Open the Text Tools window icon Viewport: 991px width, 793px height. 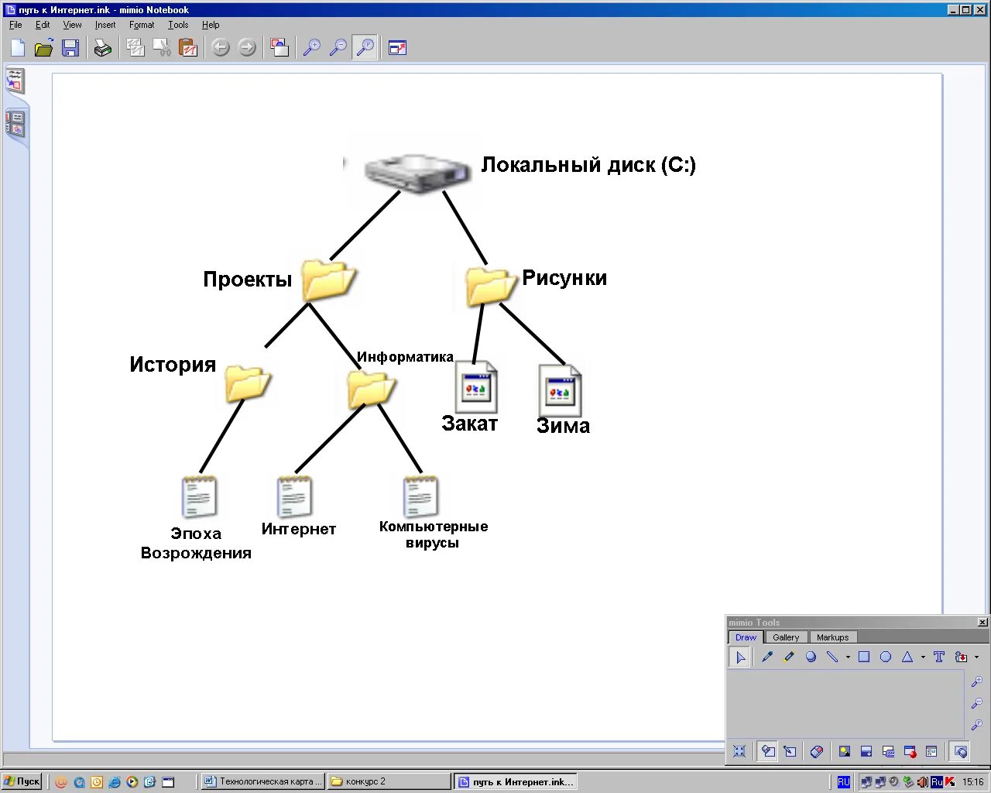888,751
